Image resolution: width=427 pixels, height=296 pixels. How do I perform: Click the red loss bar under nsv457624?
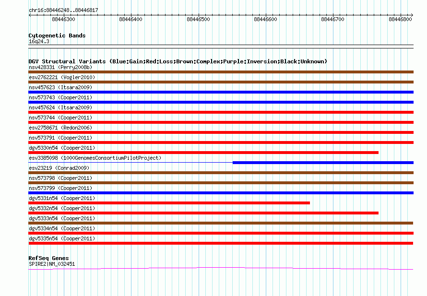click(221, 112)
